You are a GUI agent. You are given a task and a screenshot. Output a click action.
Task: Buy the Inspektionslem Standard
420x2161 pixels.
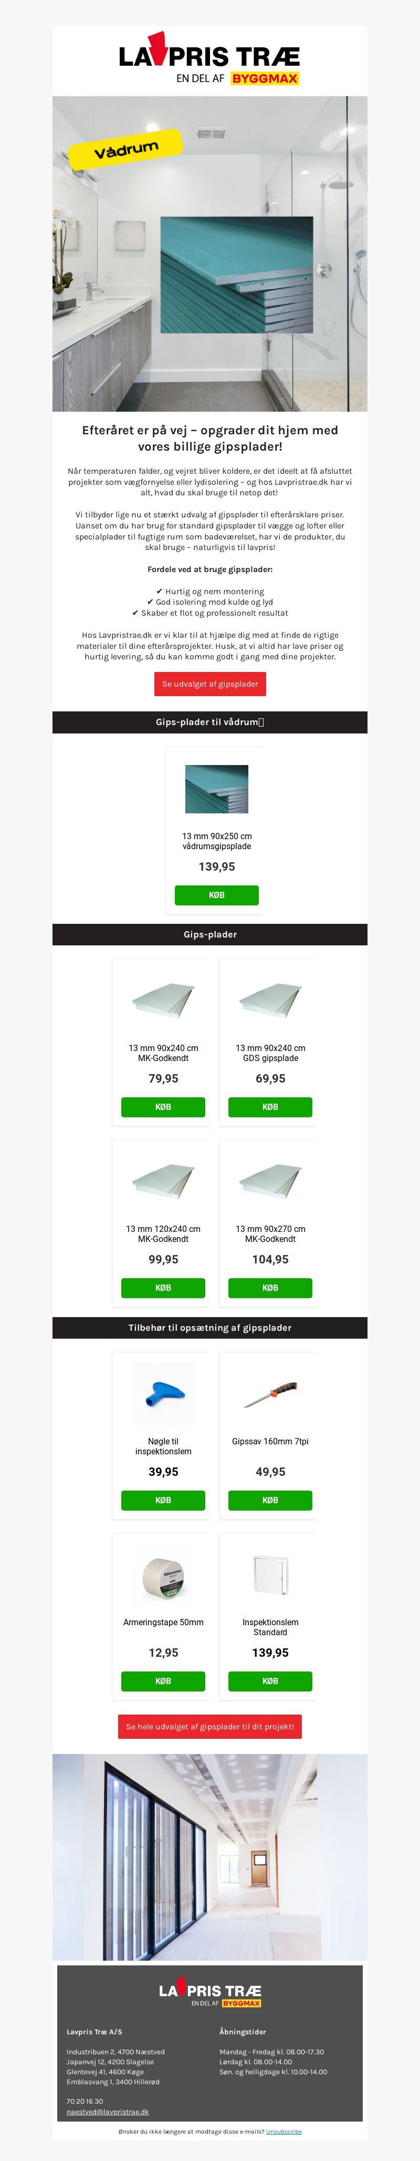(x=270, y=1681)
